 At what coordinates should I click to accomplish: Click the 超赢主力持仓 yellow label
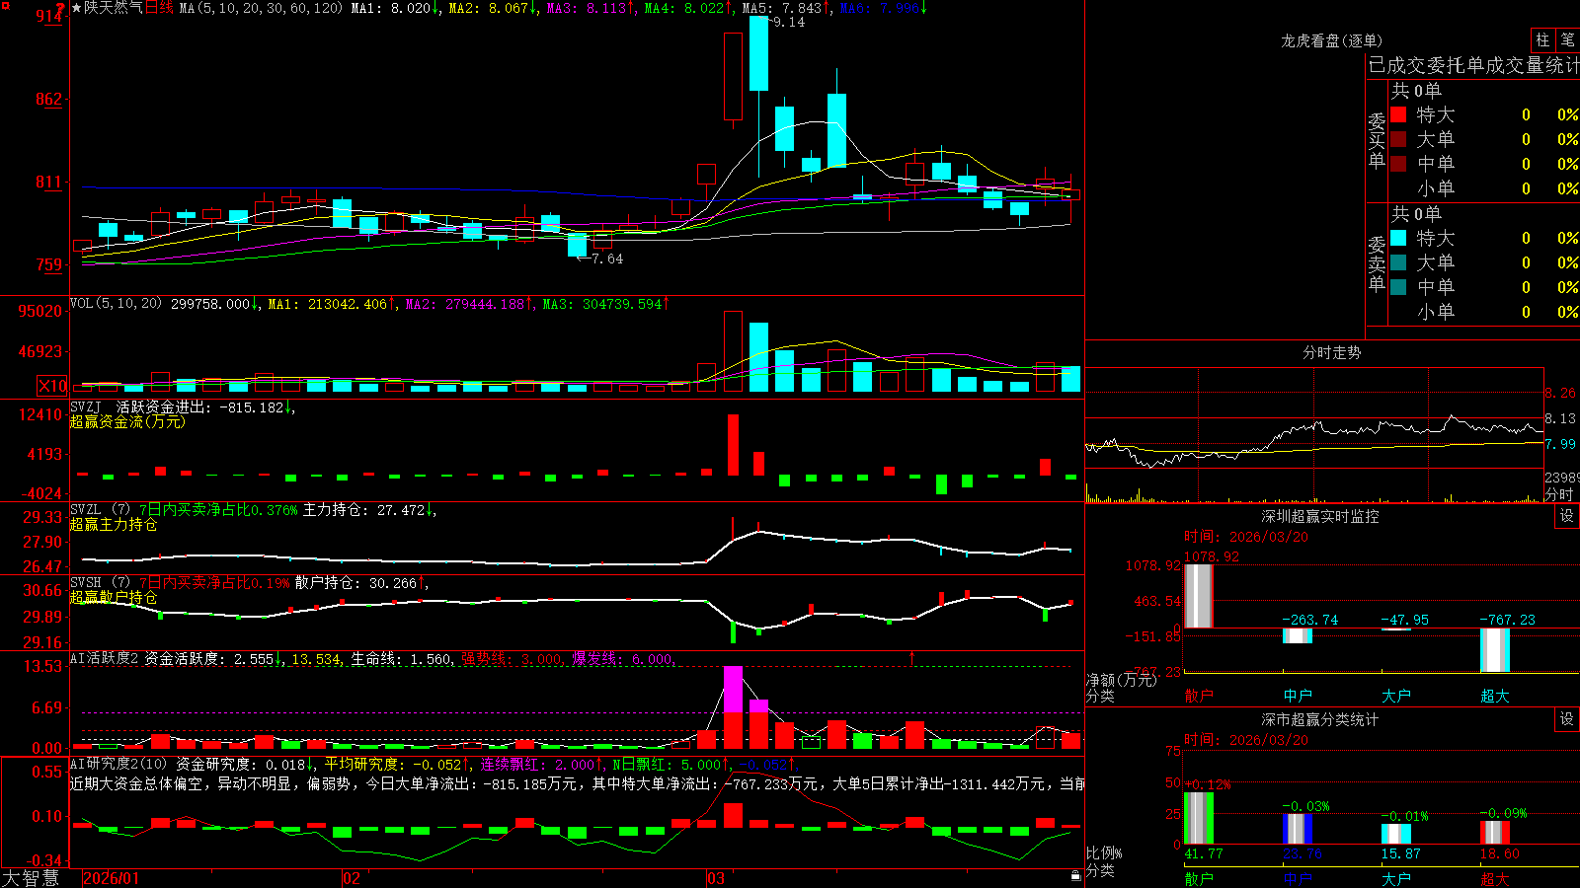114,524
